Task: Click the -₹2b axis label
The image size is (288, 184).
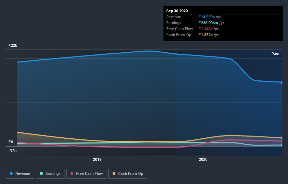Action: 13,151
